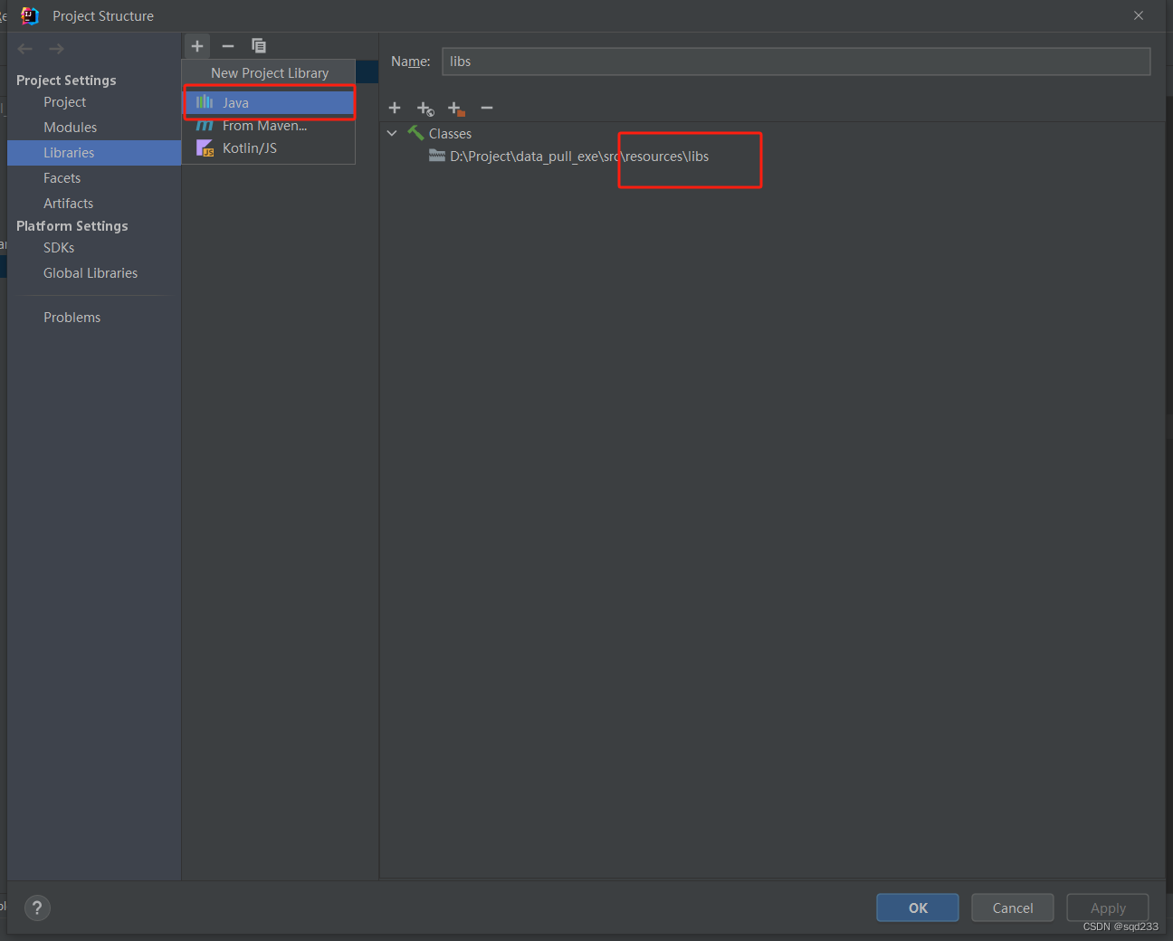Remove selected library with minus icon

tap(228, 46)
